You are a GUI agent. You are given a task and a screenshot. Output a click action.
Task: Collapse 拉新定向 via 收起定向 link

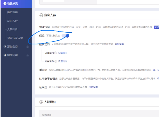[119, 44]
